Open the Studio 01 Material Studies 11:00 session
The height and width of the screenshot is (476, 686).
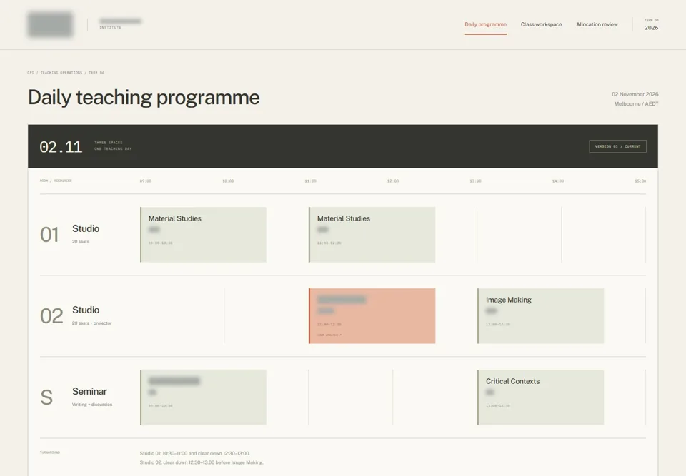click(x=372, y=235)
